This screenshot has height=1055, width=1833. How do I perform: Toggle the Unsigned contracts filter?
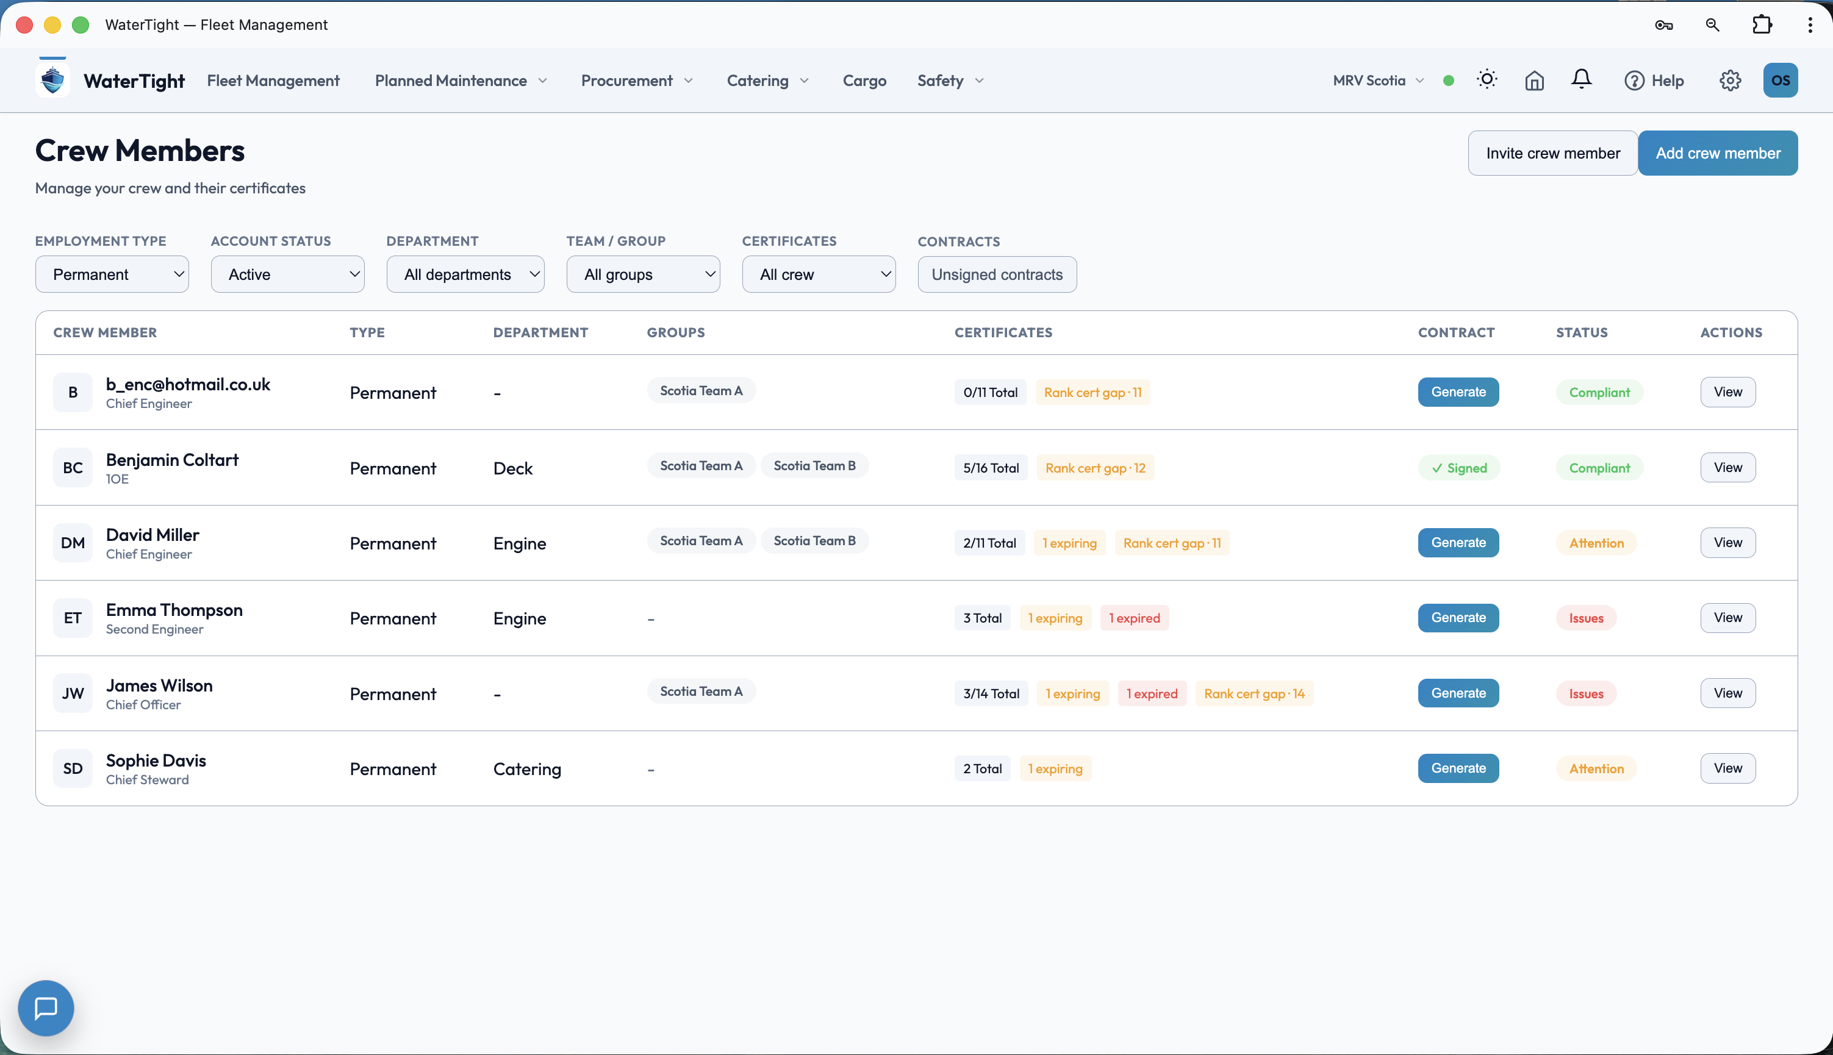[997, 274]
